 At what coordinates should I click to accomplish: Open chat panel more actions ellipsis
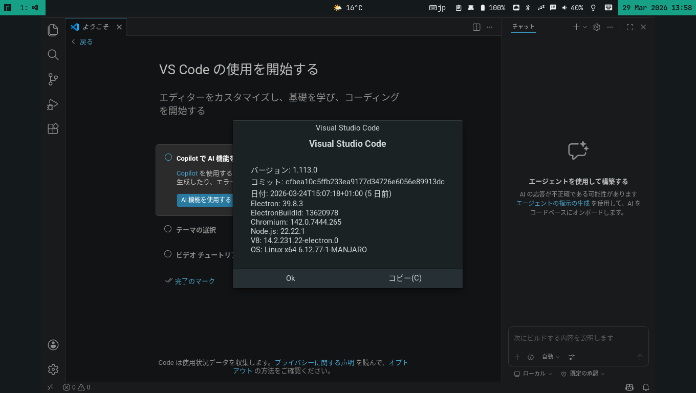[x=610, y=27]
